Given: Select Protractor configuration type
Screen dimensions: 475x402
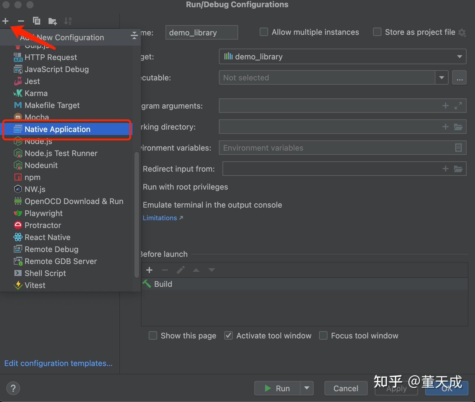Looking at the screenshot, I should click(66, 225).
